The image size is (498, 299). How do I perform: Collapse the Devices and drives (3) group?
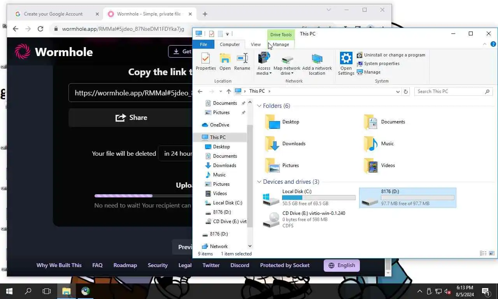click(x=259, y=182)
